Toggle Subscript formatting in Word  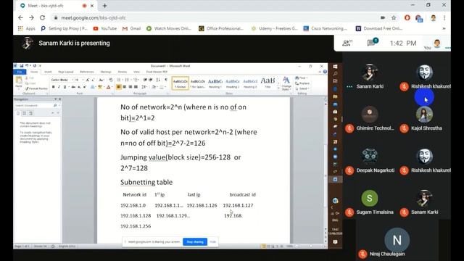click(79, 87)
